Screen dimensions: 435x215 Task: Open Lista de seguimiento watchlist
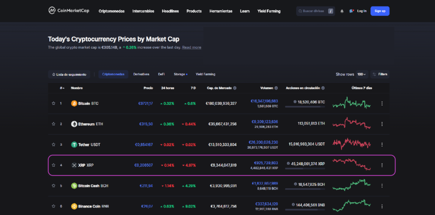[x=69, y=74]
